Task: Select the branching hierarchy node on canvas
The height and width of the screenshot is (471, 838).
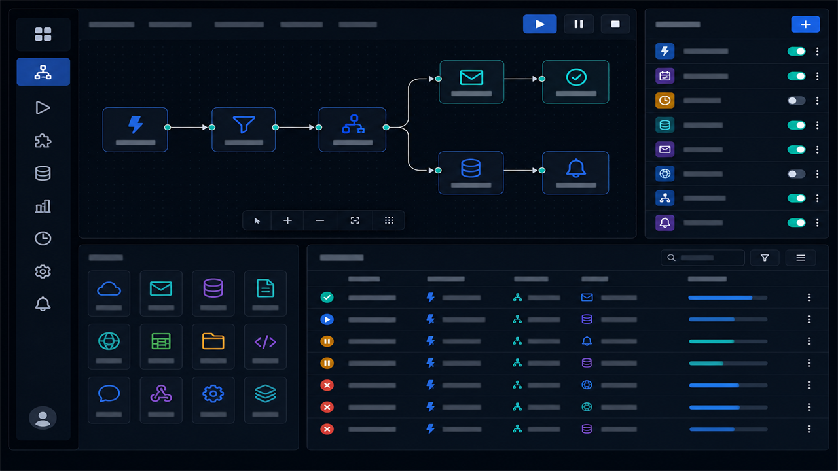Action: (x=352, y=130)
